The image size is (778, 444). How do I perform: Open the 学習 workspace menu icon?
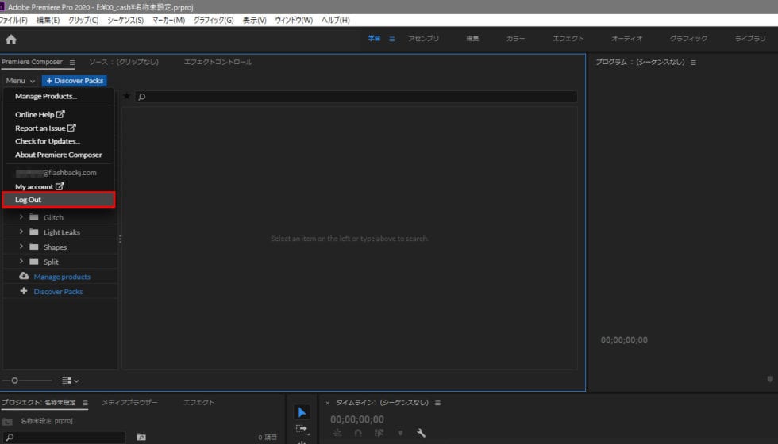click(x=392, y=39)
